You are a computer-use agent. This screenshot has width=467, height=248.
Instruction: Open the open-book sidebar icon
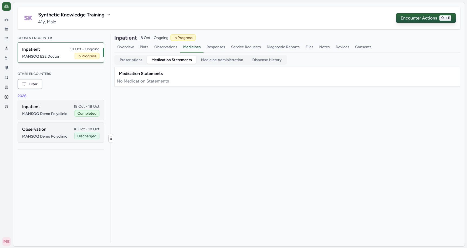click(x=6, y=68)
